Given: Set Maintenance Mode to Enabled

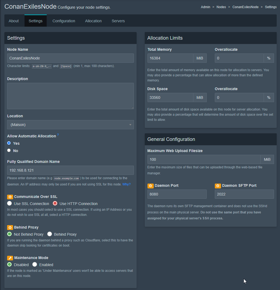Looking at the screenshot, I should pyautogui.click(x=34, y=264).
